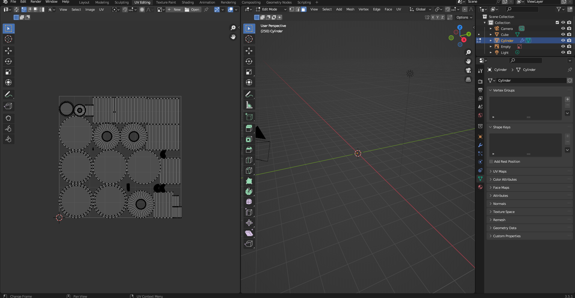Toggle Collection exclude from view layer checkbox
The height and width of the screenshot is (298, 575).
[557, 22]
